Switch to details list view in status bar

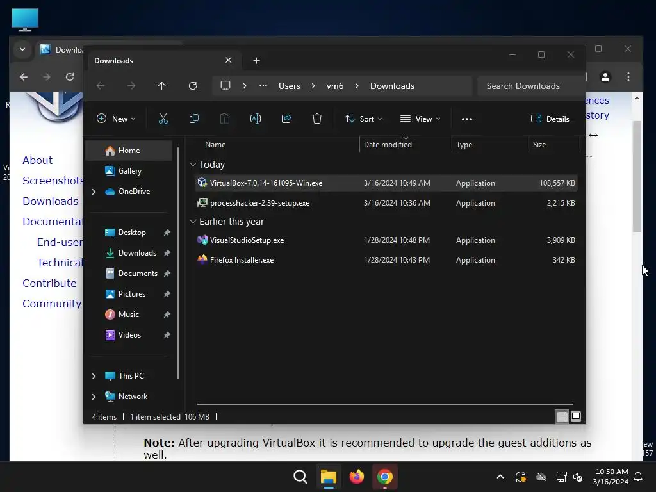point(562,416)
